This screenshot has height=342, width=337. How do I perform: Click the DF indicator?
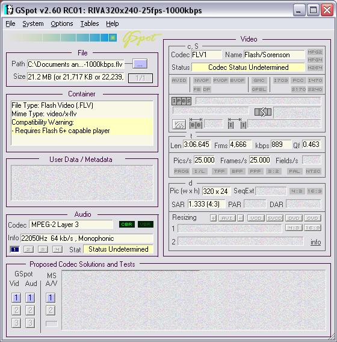(206, 89)
